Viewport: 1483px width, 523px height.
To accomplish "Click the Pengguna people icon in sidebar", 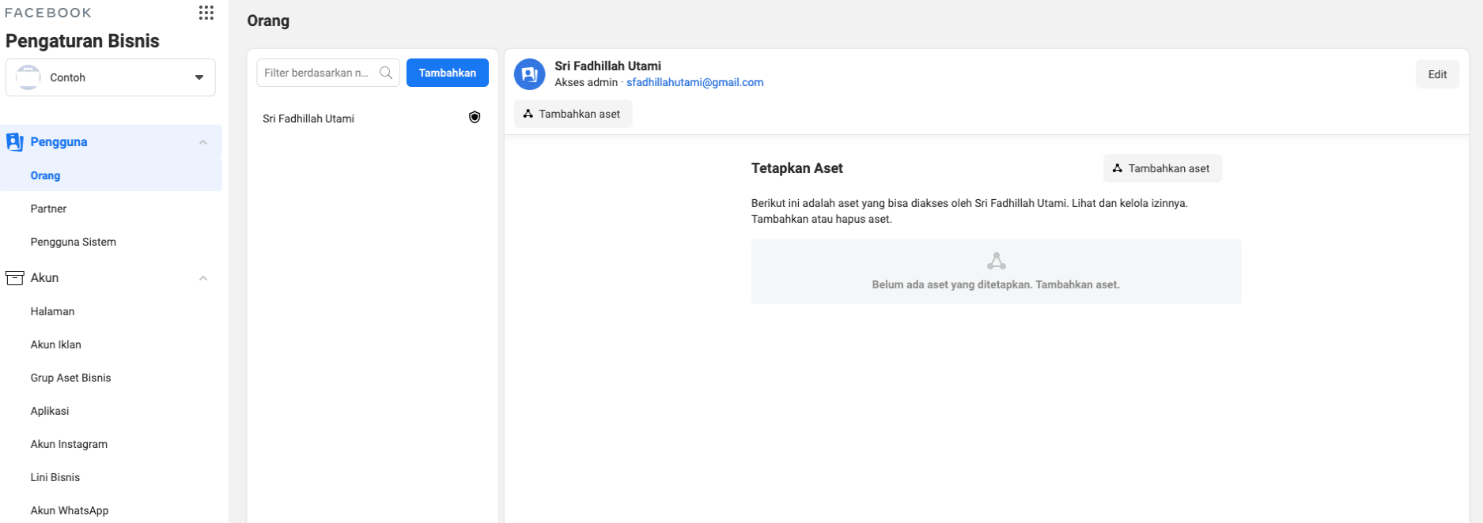I will coord(14,142).
